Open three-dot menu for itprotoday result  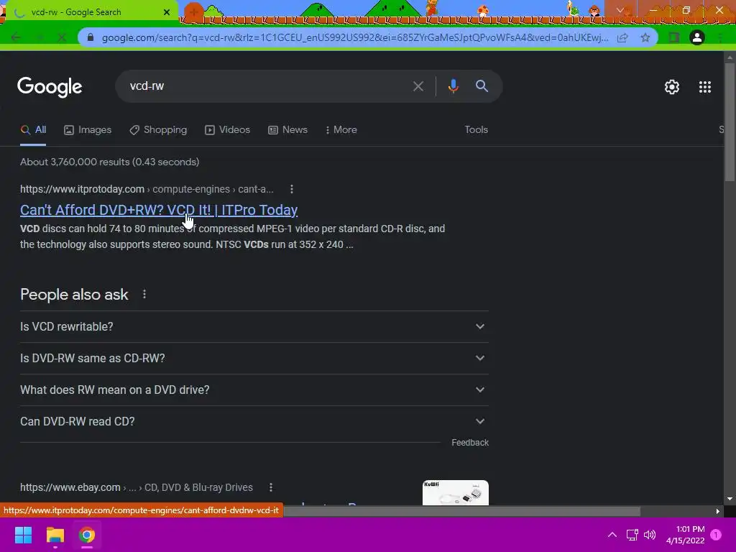point(292,189)
